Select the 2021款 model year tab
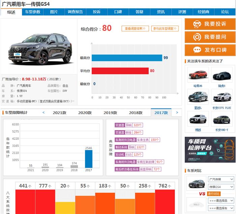Screen dimensions: 236x214 60,113
